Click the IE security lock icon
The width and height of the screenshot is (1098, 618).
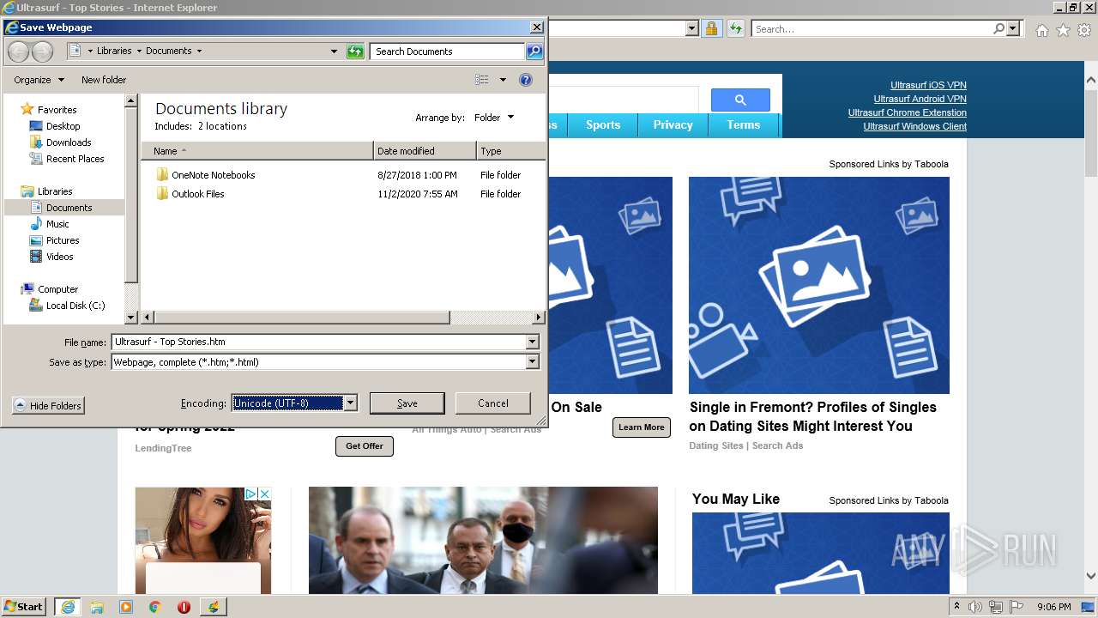tap(711, 29)
